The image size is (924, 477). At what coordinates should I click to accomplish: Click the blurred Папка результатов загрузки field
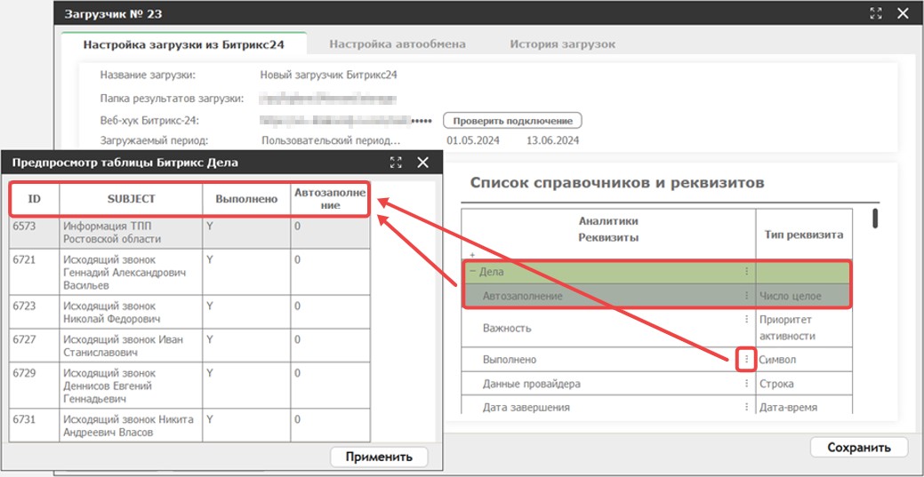tap(329, 99)
